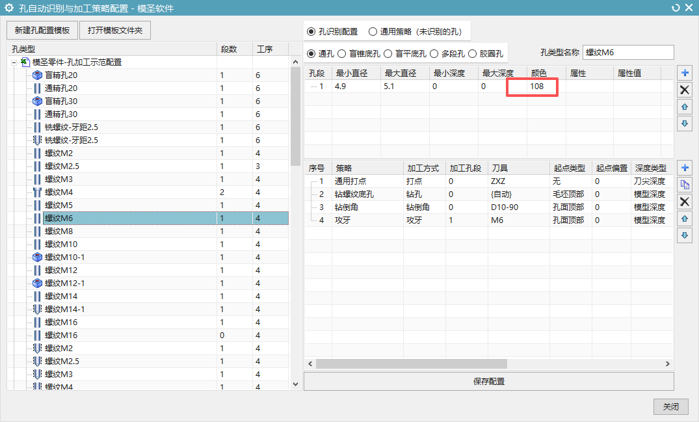Click the 钻螺纹底孔 strategy row

click(x=488, y=194)
